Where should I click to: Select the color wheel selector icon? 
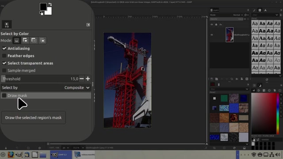[x=269, y=91]
